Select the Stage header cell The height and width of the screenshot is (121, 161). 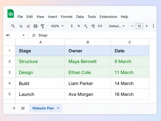(x=40, y=51)
